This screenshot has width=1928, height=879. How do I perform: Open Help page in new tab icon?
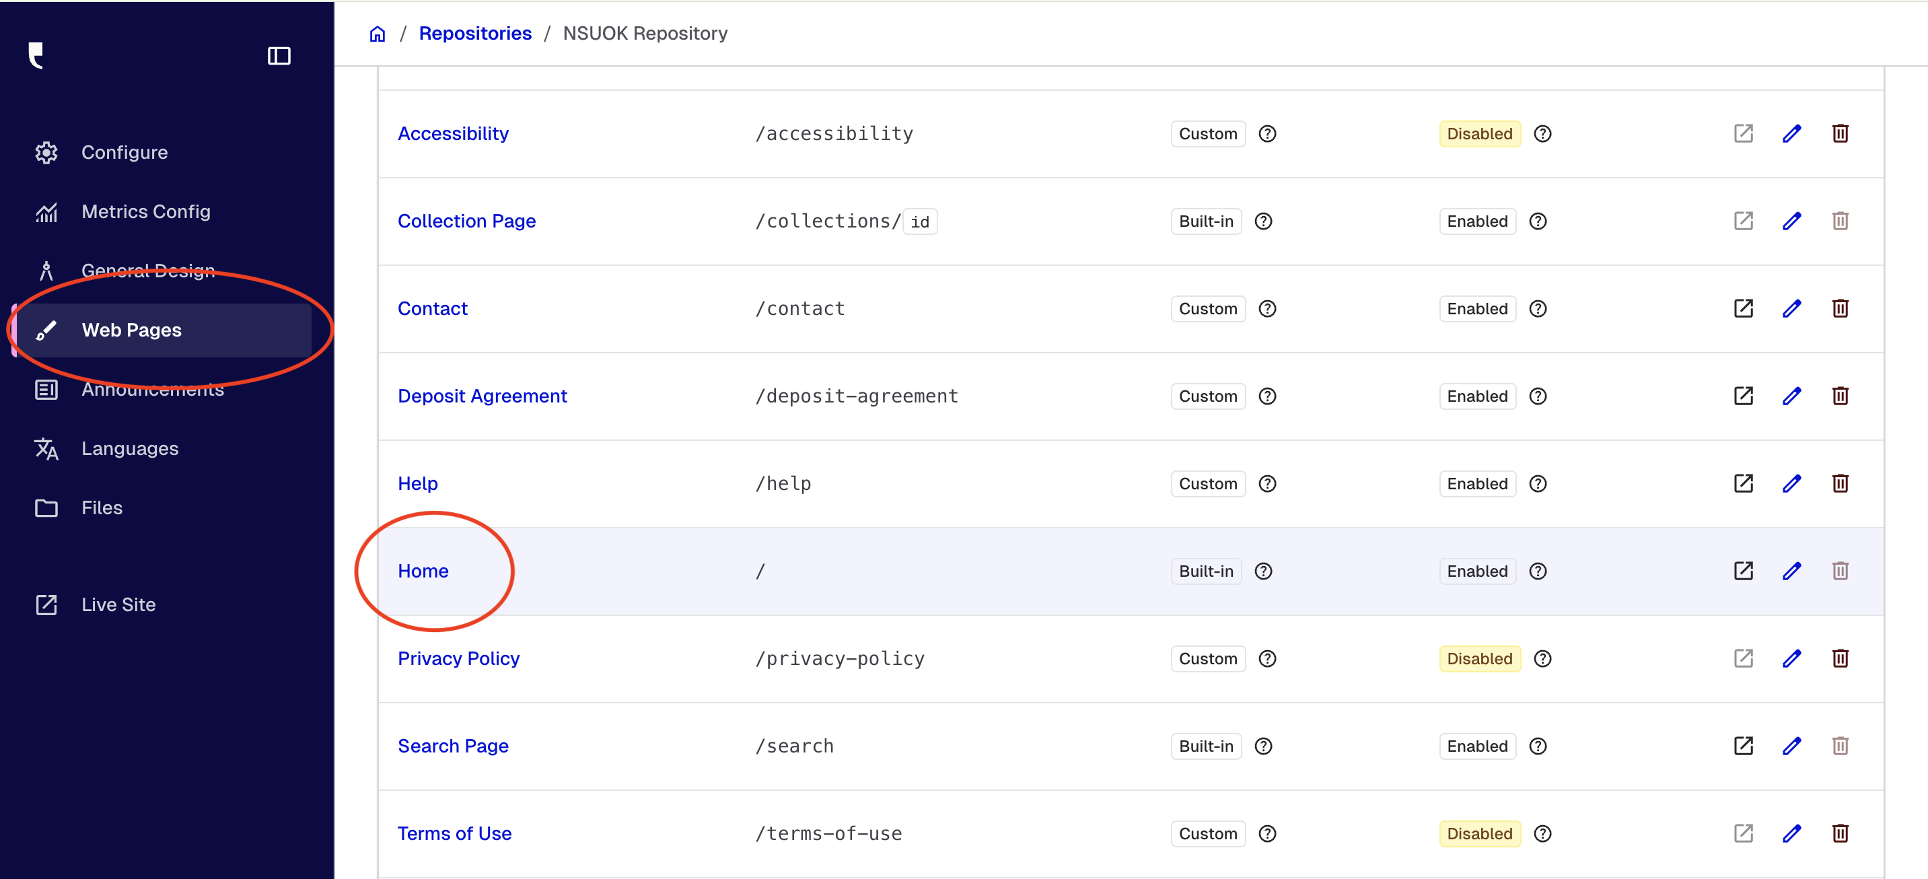pyautogui.click(x=1743, y=484)
